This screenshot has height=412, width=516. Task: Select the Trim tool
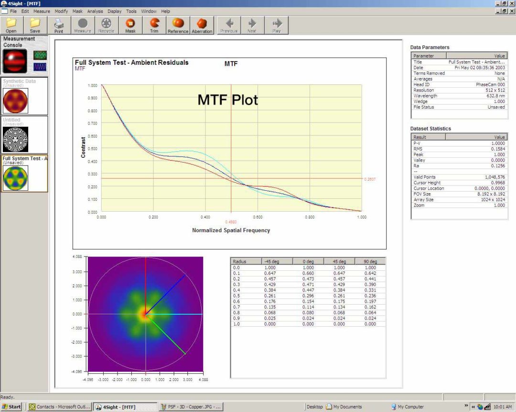point(154,25)
